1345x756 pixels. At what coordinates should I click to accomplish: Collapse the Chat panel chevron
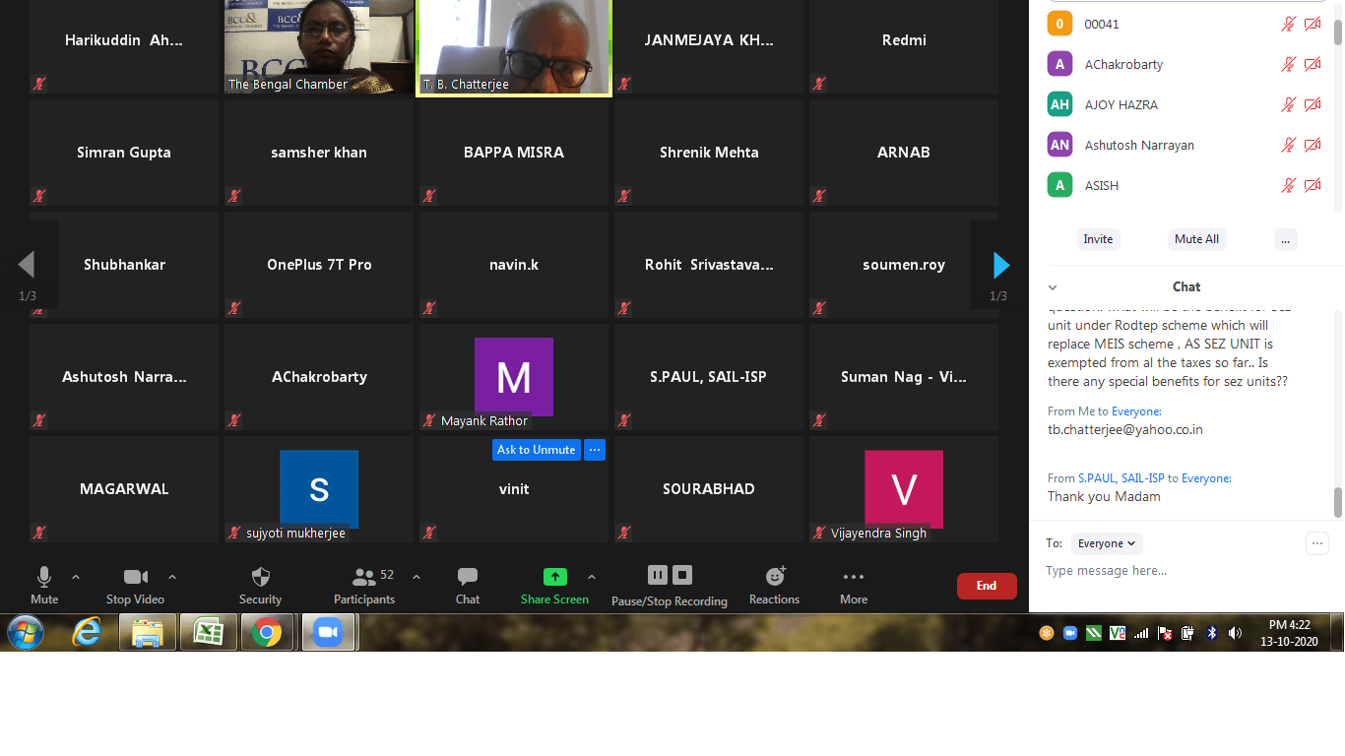click(1053, 287)
